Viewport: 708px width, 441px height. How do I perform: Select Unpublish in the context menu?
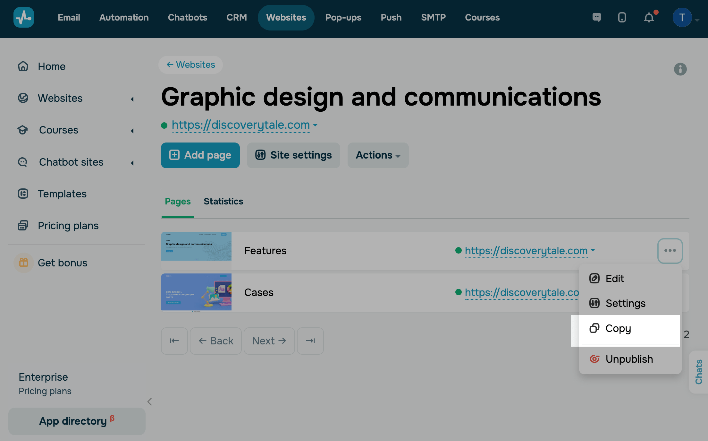[629, 359]
